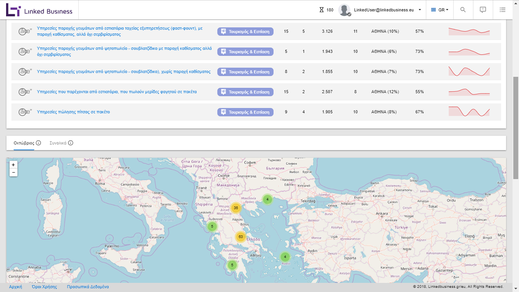The image size is (519, 292).
Task: Click the ace icon in the μερίδες φαγητού σε πακέτα row
Action: (x=25, y=92)
